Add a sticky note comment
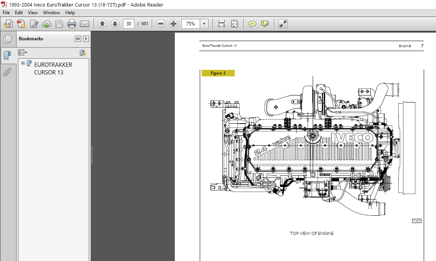Viewport: 436px width, 261px height. click(x=252, y=24)
